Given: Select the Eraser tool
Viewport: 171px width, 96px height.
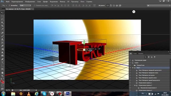Looking at the screenshot, I should tap(2, 46).
